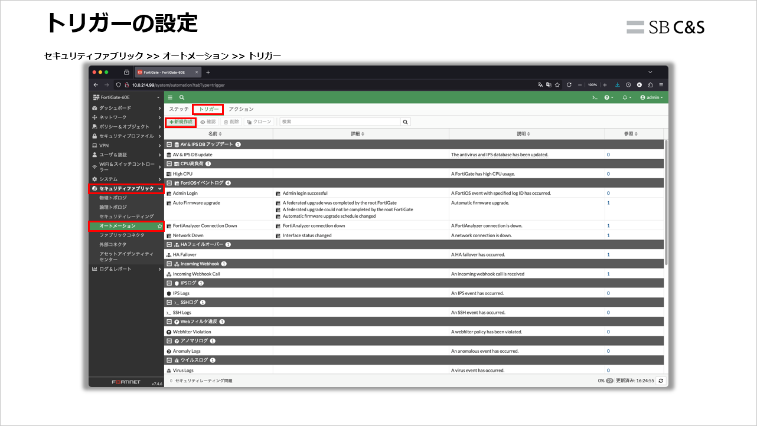
Task: Select the HA Failover trigger row
Action: [x=414, y=255]
